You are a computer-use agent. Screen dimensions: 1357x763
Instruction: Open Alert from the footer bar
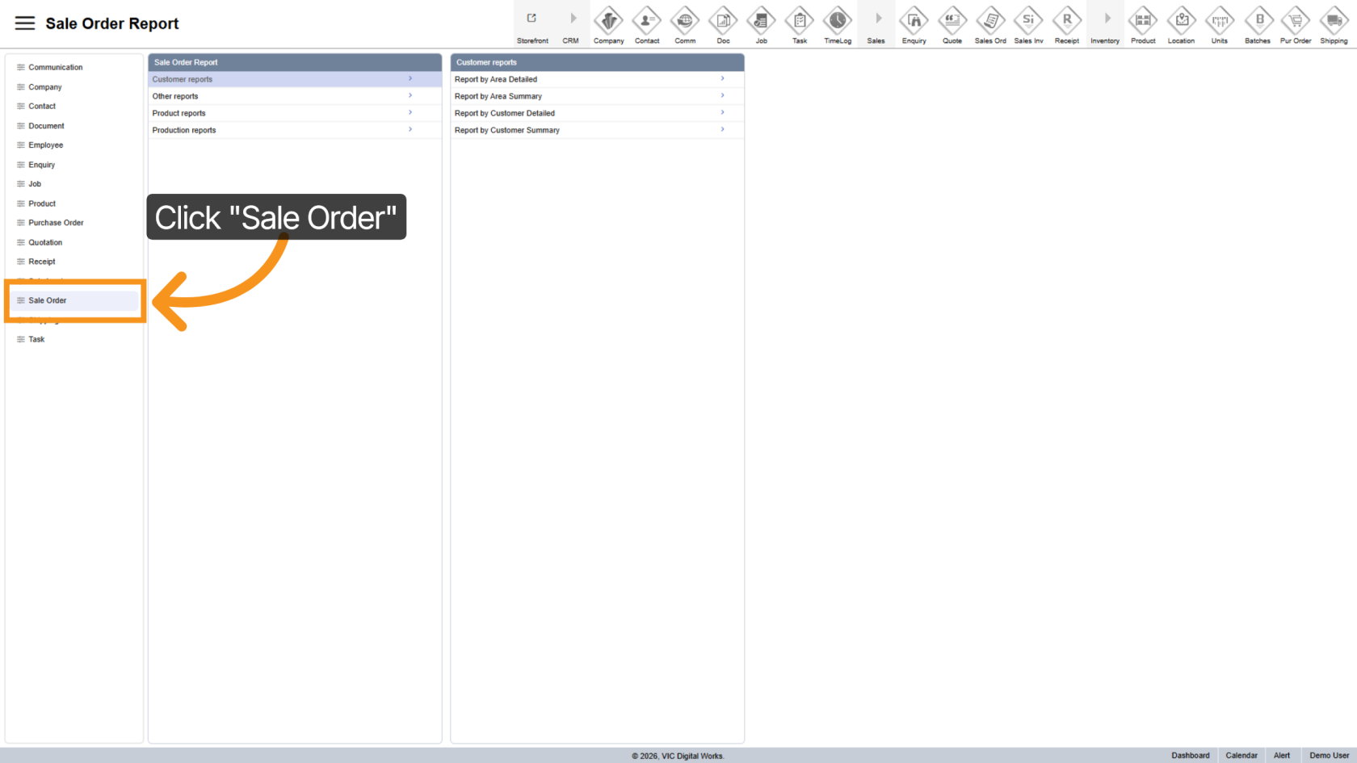click(x=1282, y=756)
